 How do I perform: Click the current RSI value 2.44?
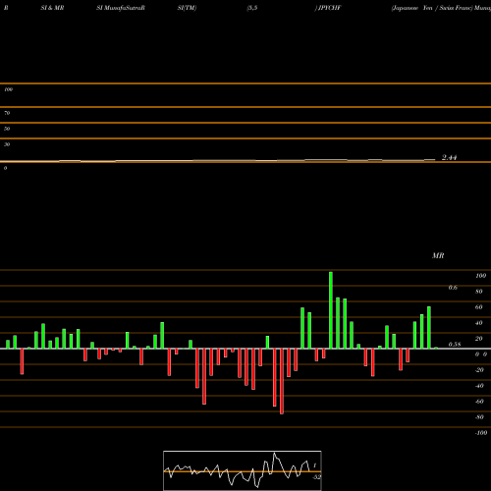[449, 157]
